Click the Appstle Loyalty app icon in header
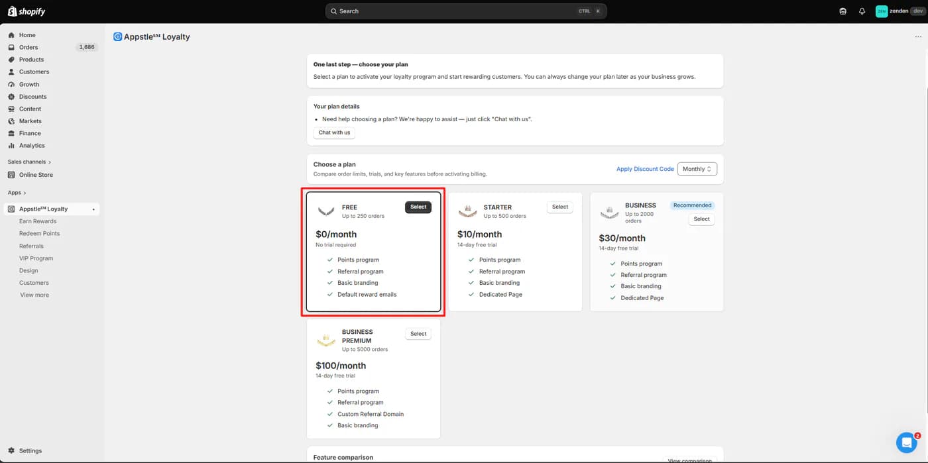The image size is (928, 463). tap(118, 37)
